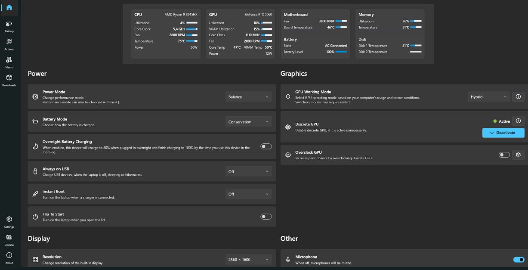The image size is (528, 270).
Task: Click the Graphics section heading
Action: point(294,74)
